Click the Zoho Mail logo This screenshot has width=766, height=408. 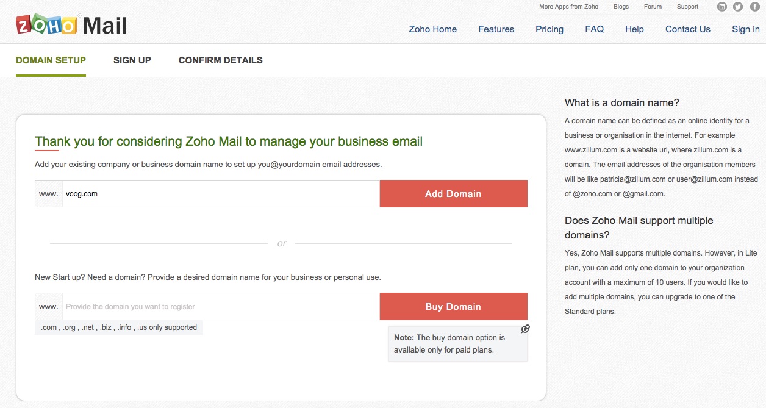71,25
